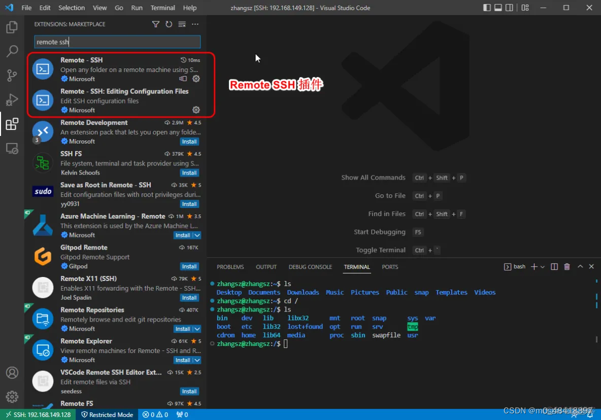This screenshot has height=420, width=601.
Task: Open Remote Explorer install dropdown arrow
Action: pyautogui.click(x=197, y=360)
